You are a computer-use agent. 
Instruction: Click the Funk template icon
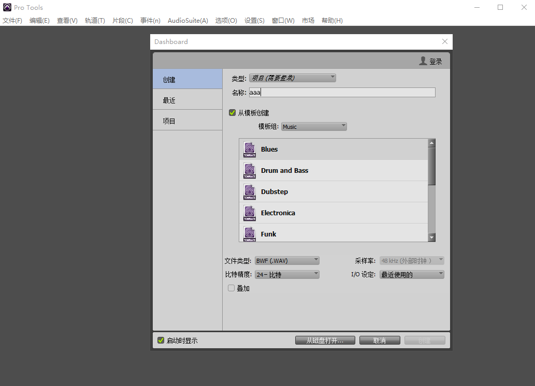[x=250, y=234]
